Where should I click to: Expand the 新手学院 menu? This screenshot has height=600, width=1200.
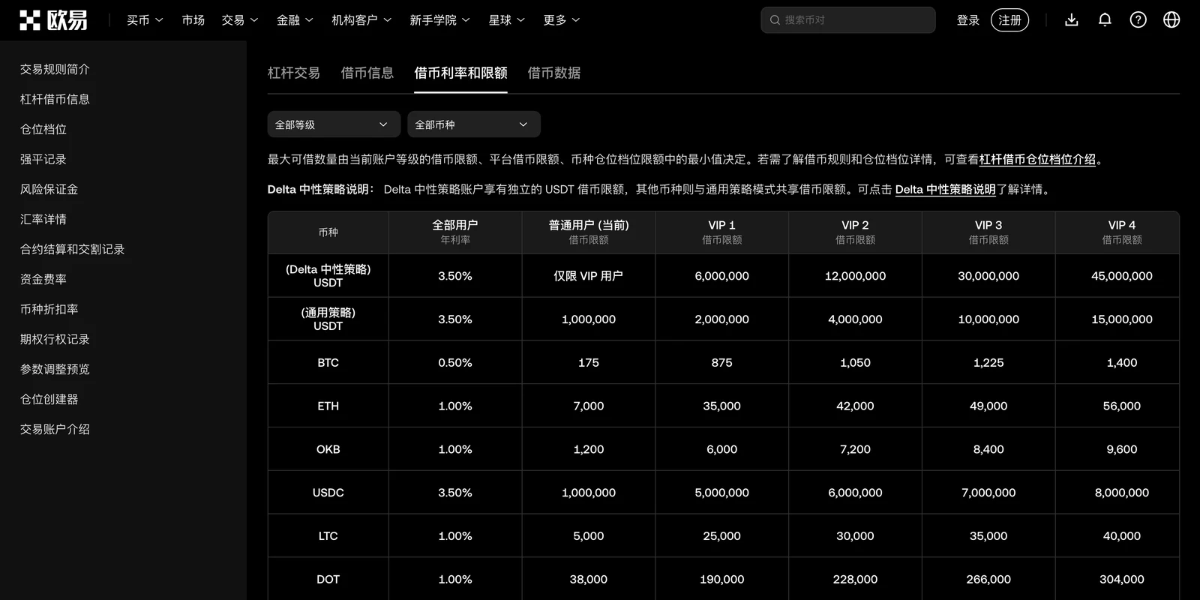[x=439, y=20]
